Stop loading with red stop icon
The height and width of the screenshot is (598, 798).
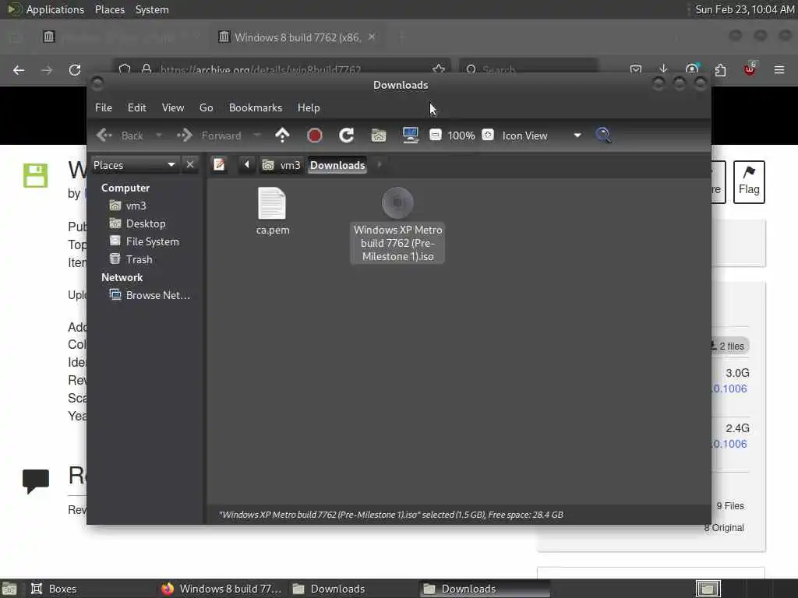[315, 135]
